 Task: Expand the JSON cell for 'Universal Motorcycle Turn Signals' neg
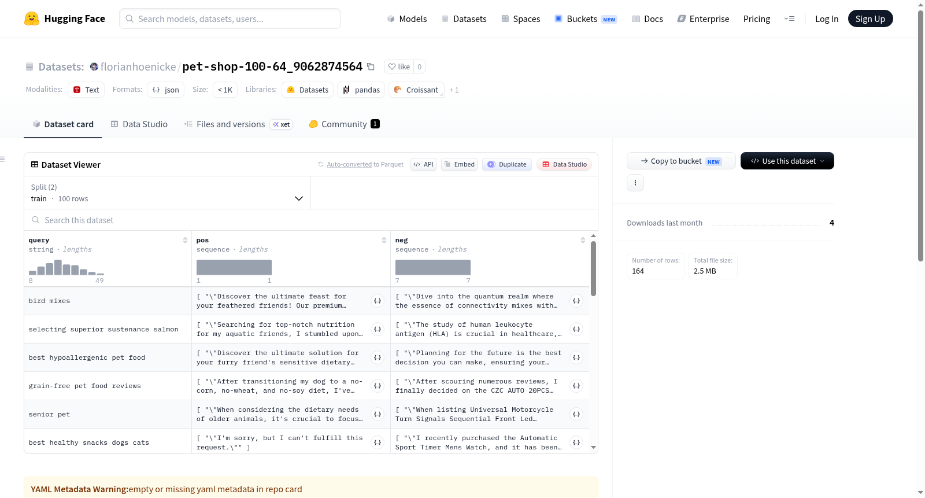coord(576,414)
